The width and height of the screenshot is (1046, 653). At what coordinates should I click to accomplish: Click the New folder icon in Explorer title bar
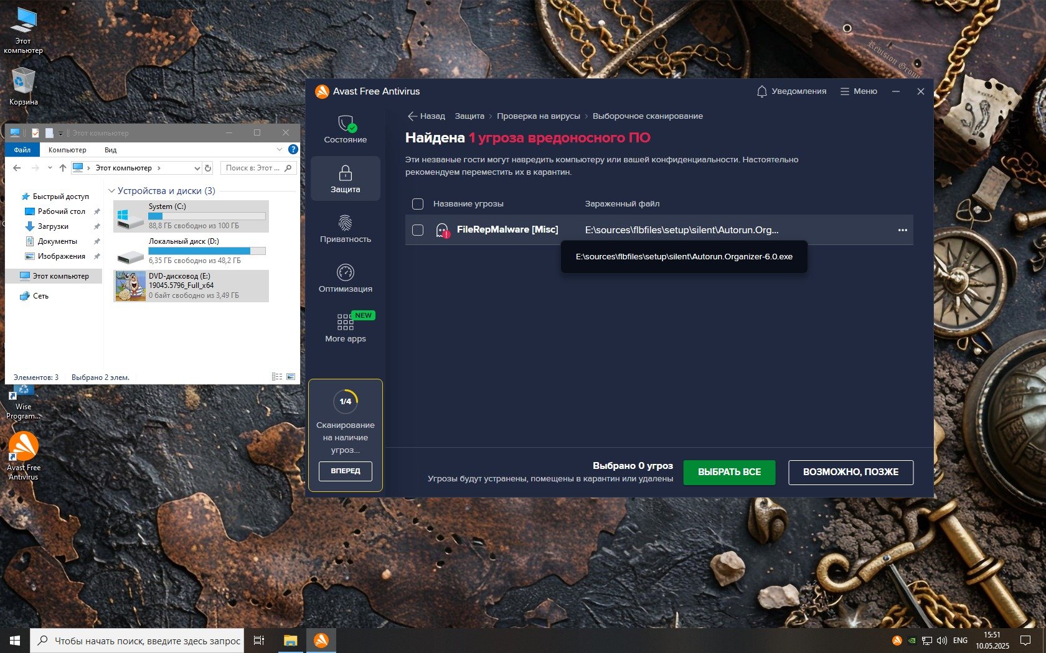click(x=49, y=132)
